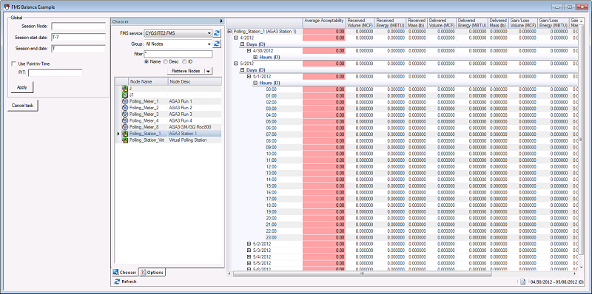This screenshot has height=294, width=592.
Task: Click the document icon in the status bar
Action: coord(523,281)
